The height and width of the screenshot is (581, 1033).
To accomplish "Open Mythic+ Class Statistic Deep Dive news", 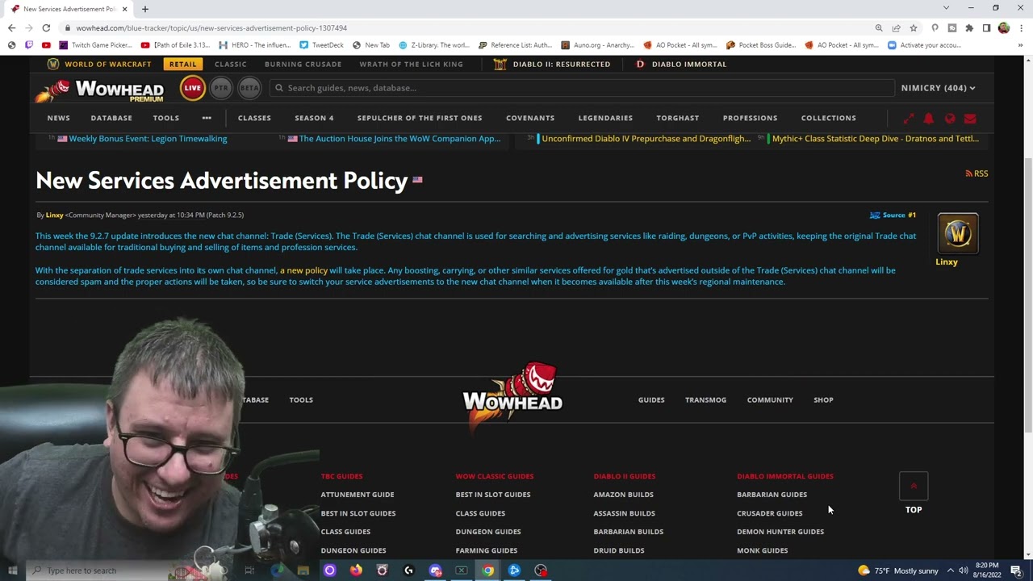I will tap(876, 139).
